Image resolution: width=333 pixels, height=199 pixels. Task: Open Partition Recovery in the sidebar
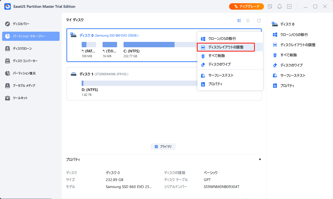click(x=24, y=73)
